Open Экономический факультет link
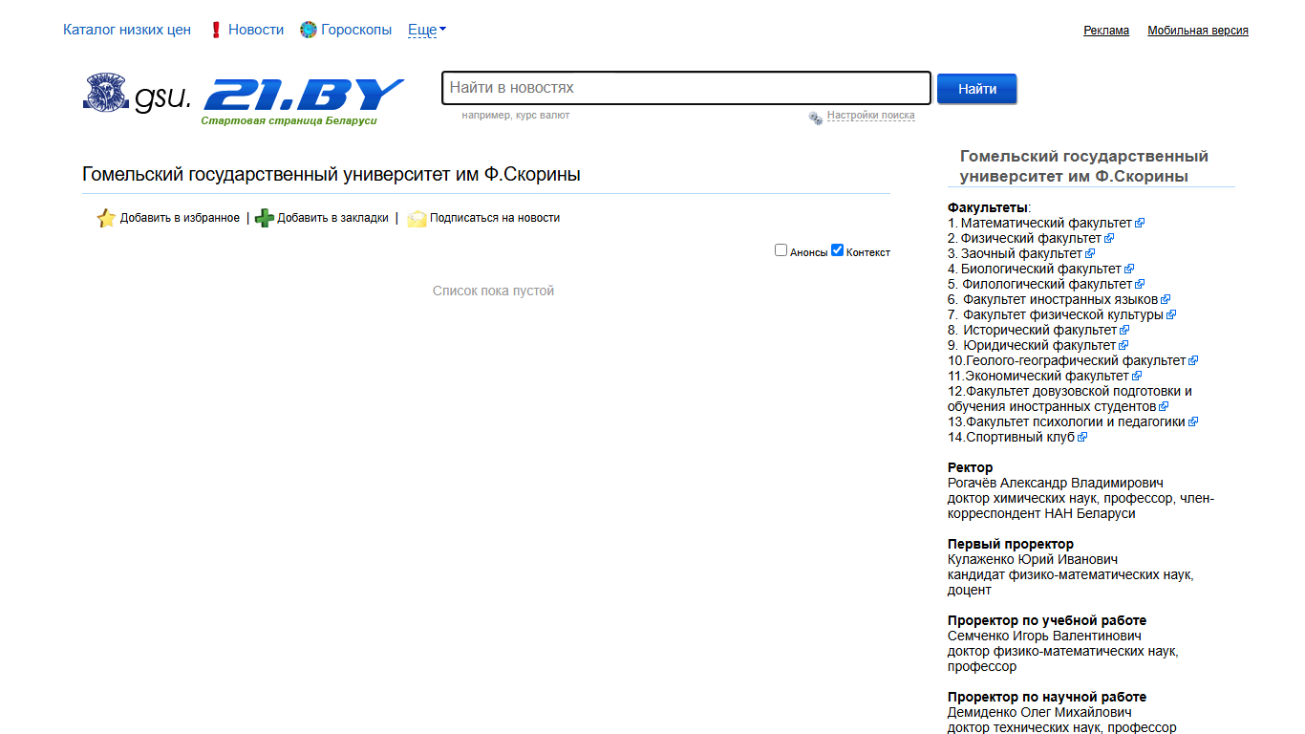Image resolution: width=1305 pixels, height=734 pixels. [1047, 376]
